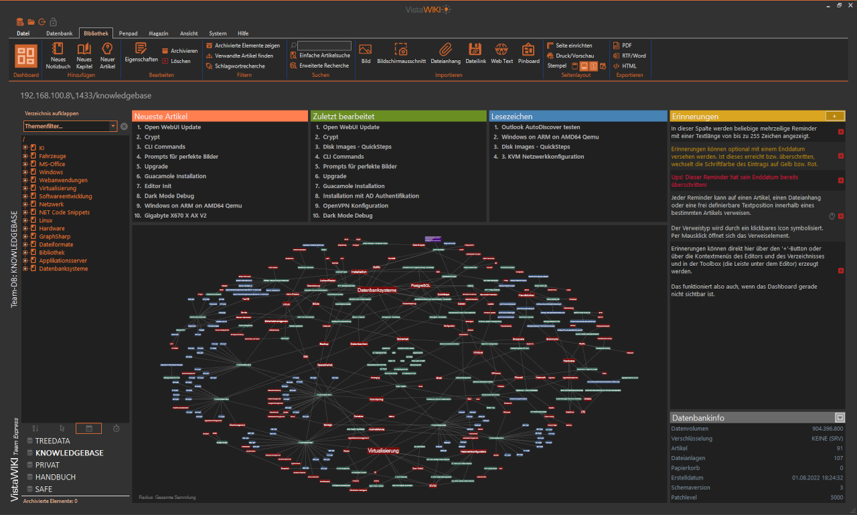Viewport: 857px width, 515px height.
Task: Switch to the Penpad ribbon tab
Action: pyautogui.click(x=128, y=33)
